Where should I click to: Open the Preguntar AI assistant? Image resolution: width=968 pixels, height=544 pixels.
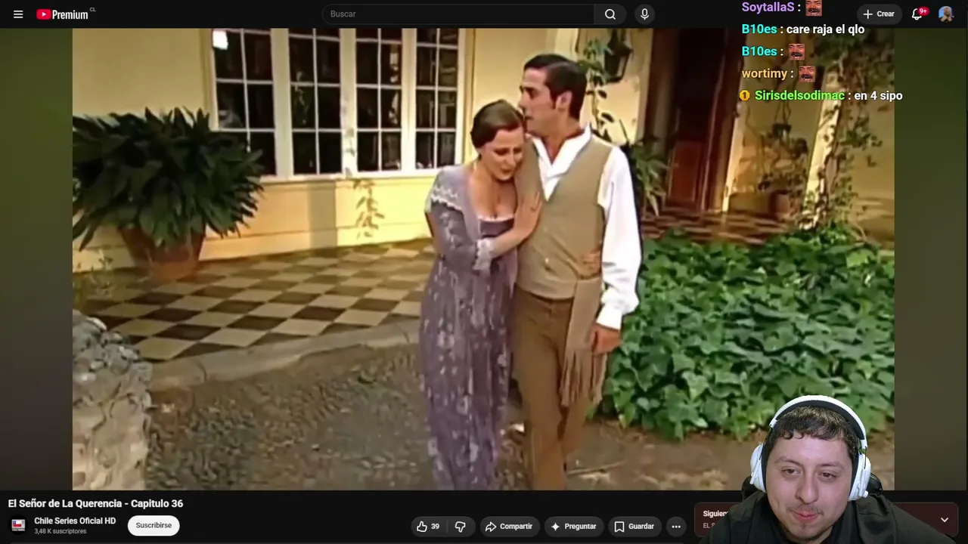[x=573, y=527]
